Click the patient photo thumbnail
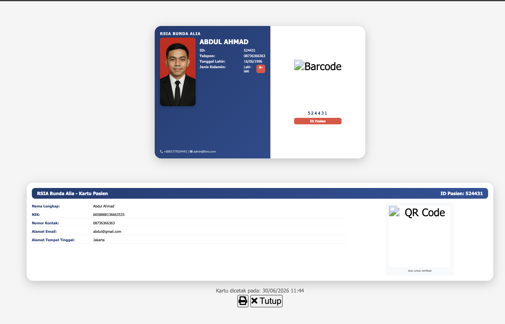The width and height of the screenshot is (505, 324). [x=178, y=72]
